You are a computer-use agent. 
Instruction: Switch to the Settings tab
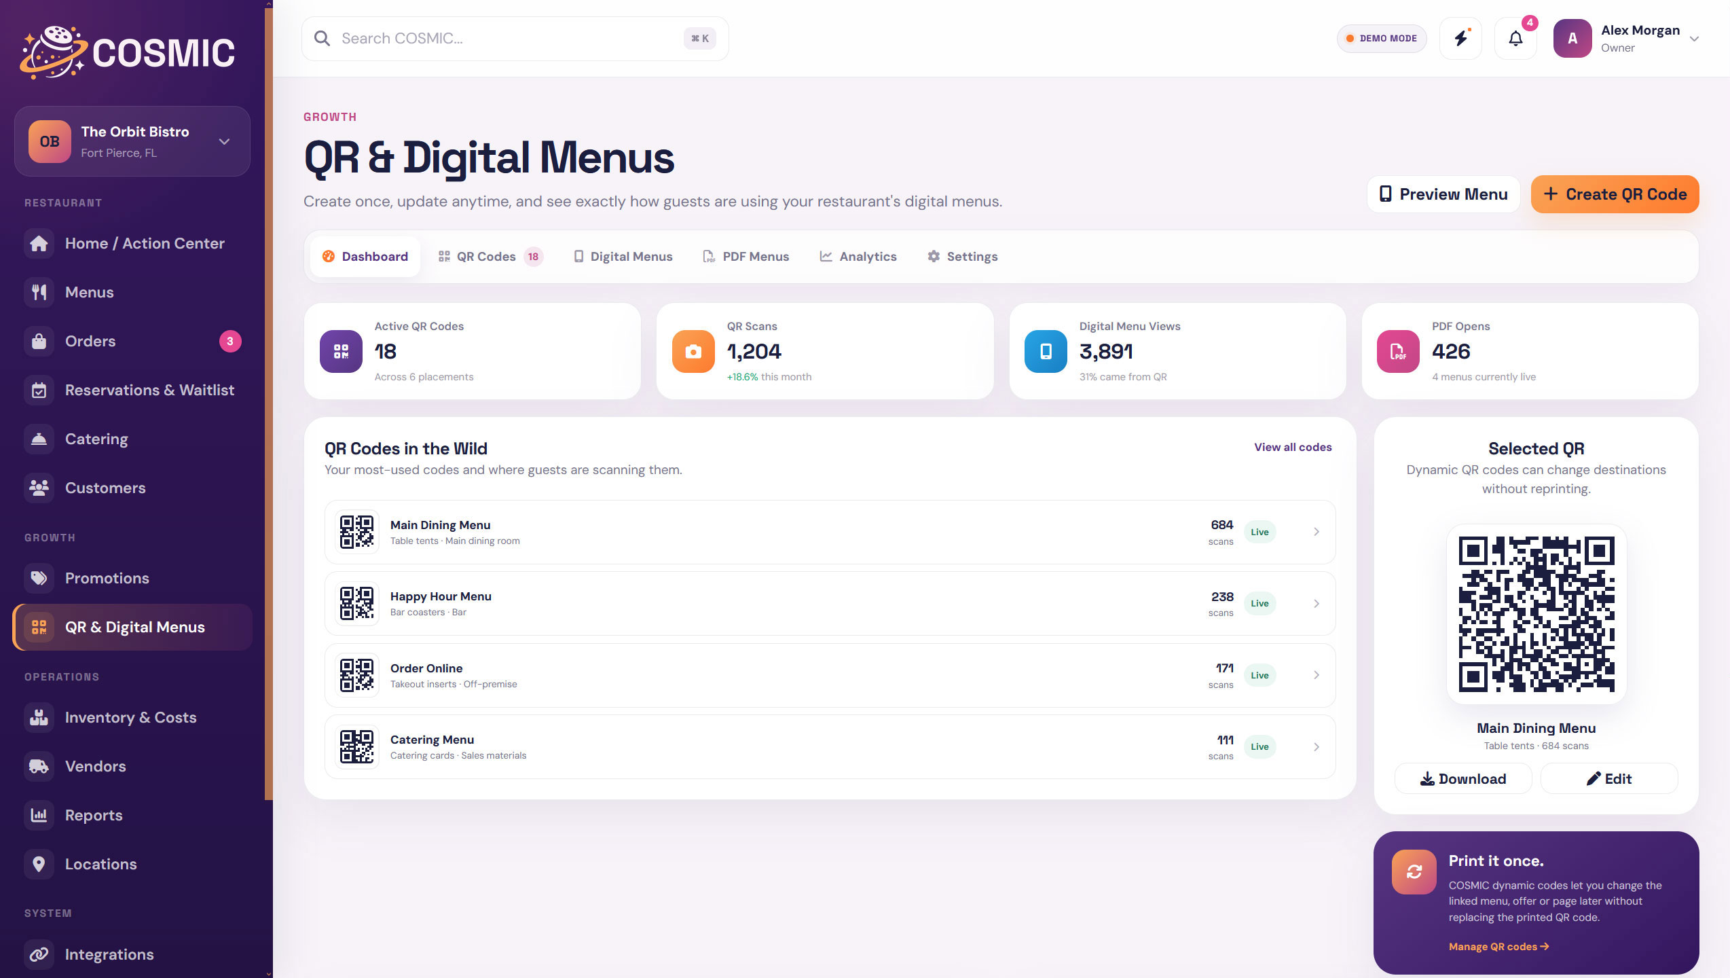click(x=963, y=257)
